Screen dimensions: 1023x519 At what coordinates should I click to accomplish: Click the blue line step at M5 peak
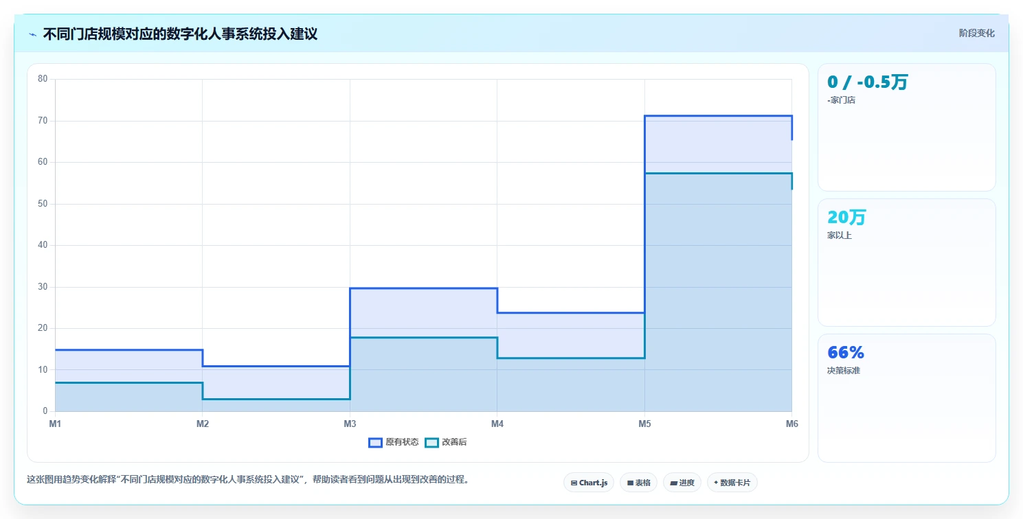(718, 116)
